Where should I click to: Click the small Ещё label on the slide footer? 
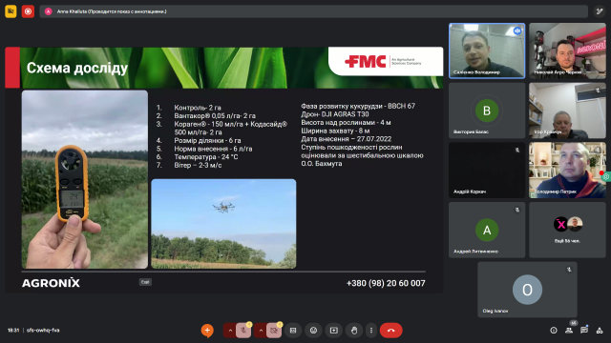[145, 282]
